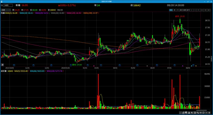The height and width of the screenshot is (115, 213).
Task: Click the minus zoom-out icon
Action: (206, 113)
